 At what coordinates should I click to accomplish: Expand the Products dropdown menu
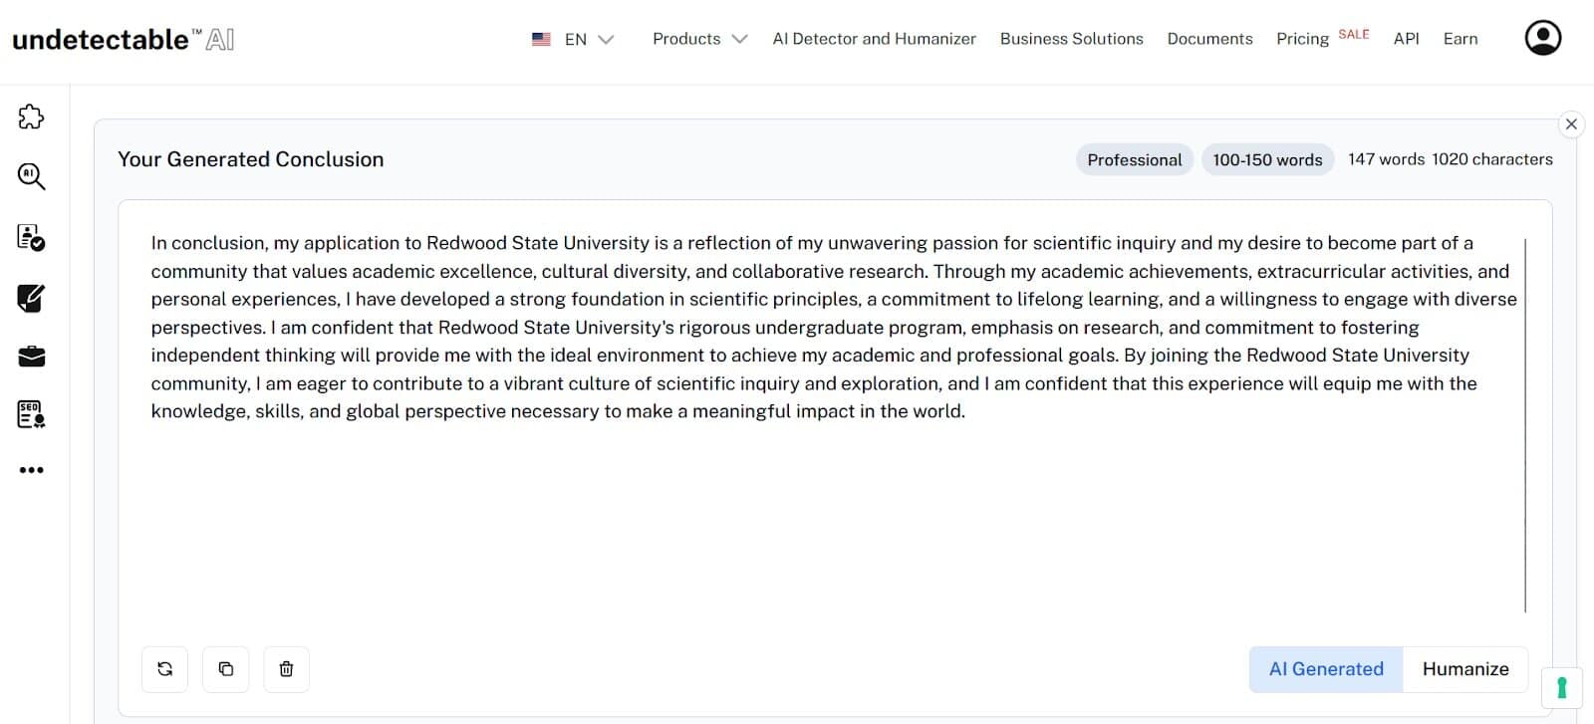[x=699, y=39]
